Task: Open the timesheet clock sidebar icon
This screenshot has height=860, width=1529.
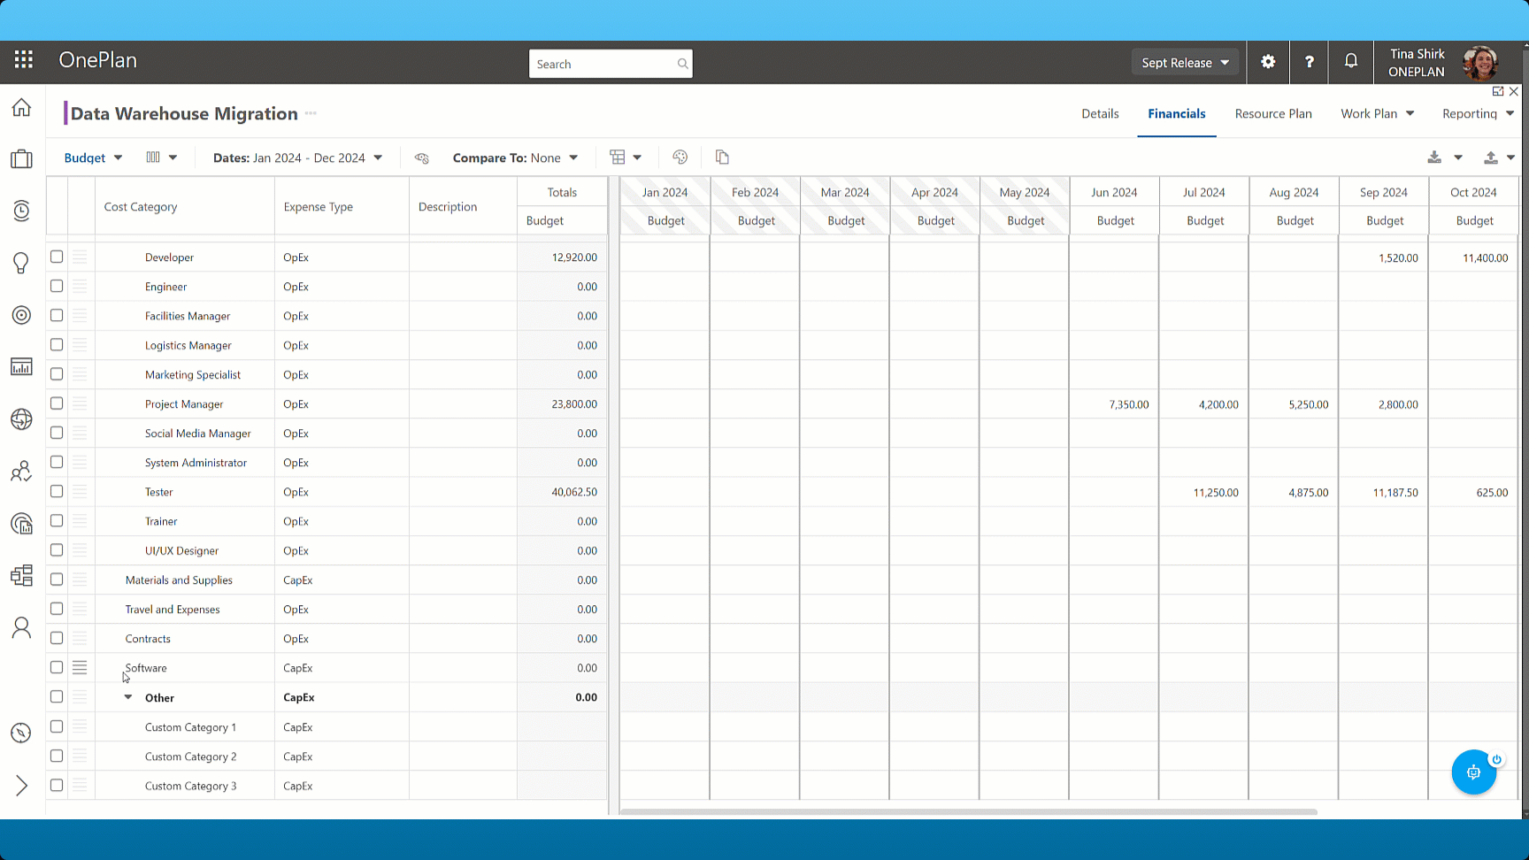Action: [x=21, y=211]
